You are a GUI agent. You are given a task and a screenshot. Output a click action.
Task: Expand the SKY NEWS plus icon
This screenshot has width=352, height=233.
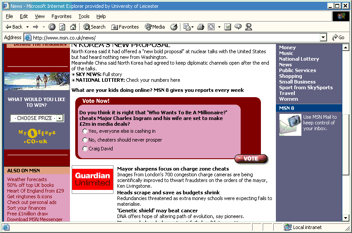73,74
